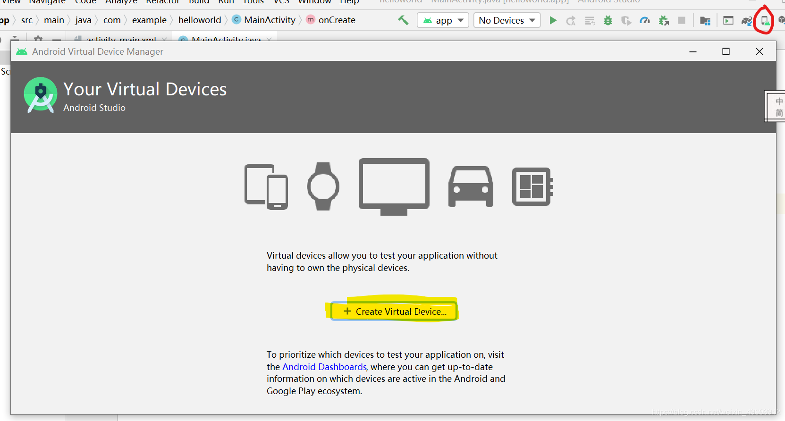Select the helloworld breadcrumb
Viewport: 785px width, 421px height.
[x=200, y=20]
